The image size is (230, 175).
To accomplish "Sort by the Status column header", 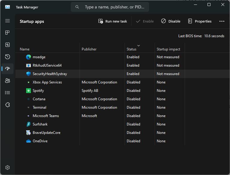I will 140,48.
